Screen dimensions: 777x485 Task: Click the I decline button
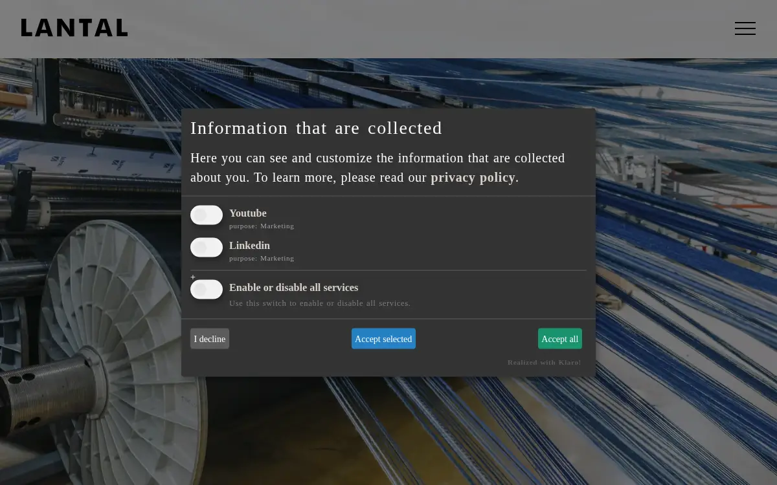click(x=210, y=339)
